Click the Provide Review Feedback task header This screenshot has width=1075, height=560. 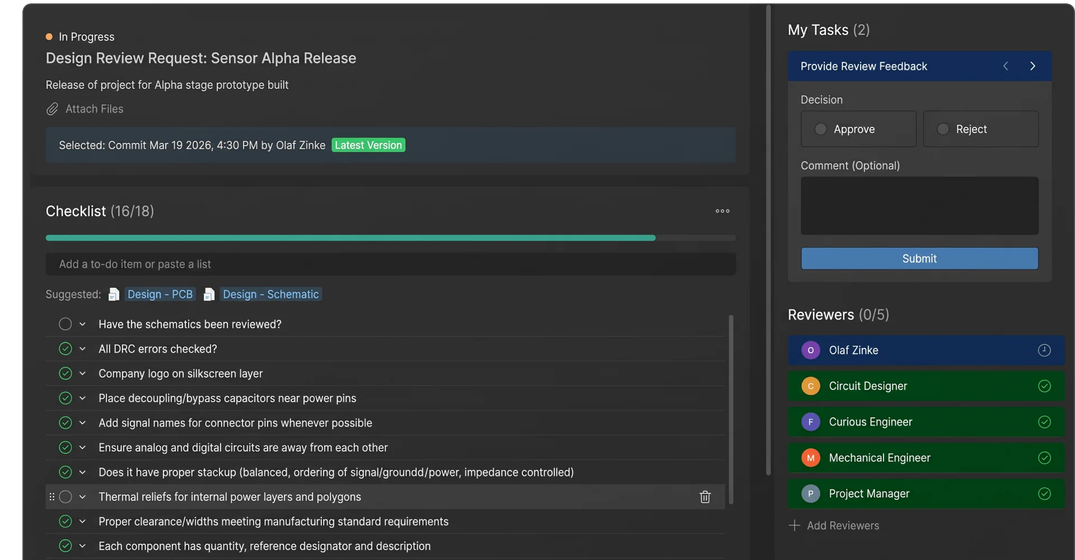coord(919,66)
